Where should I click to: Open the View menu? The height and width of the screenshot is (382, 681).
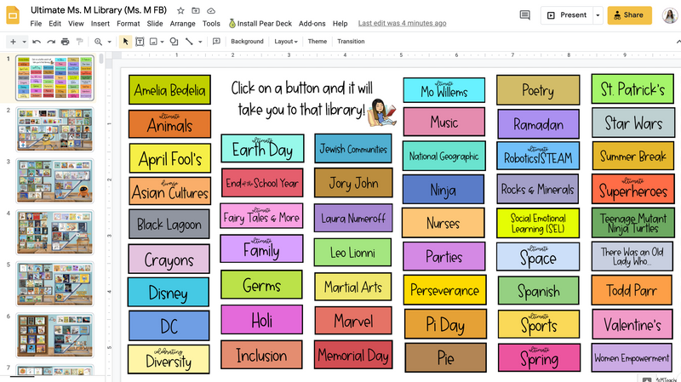(x=76, y=24)
